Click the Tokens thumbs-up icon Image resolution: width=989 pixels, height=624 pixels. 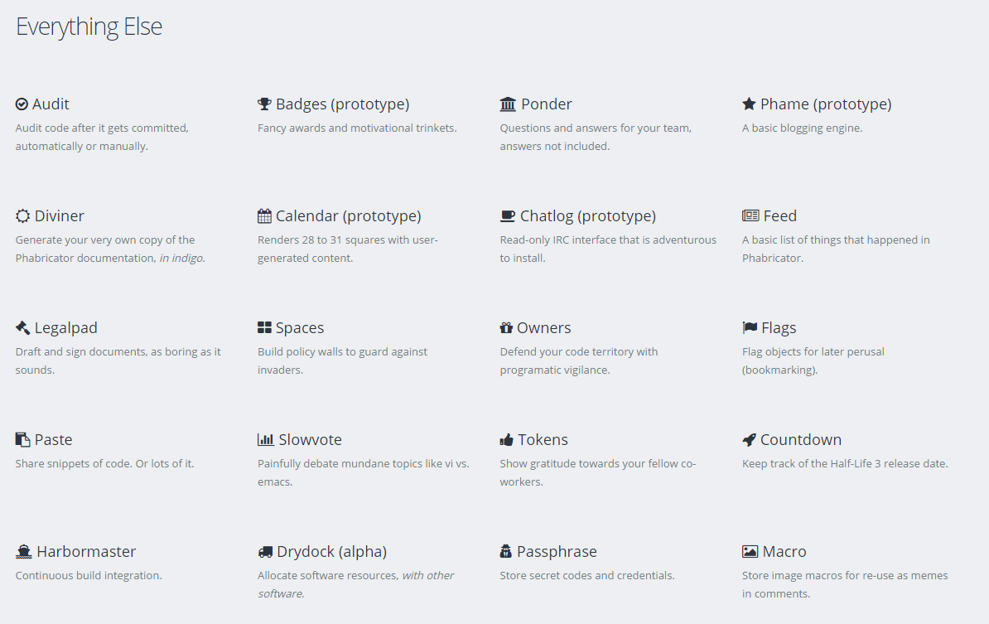[506, 439]
